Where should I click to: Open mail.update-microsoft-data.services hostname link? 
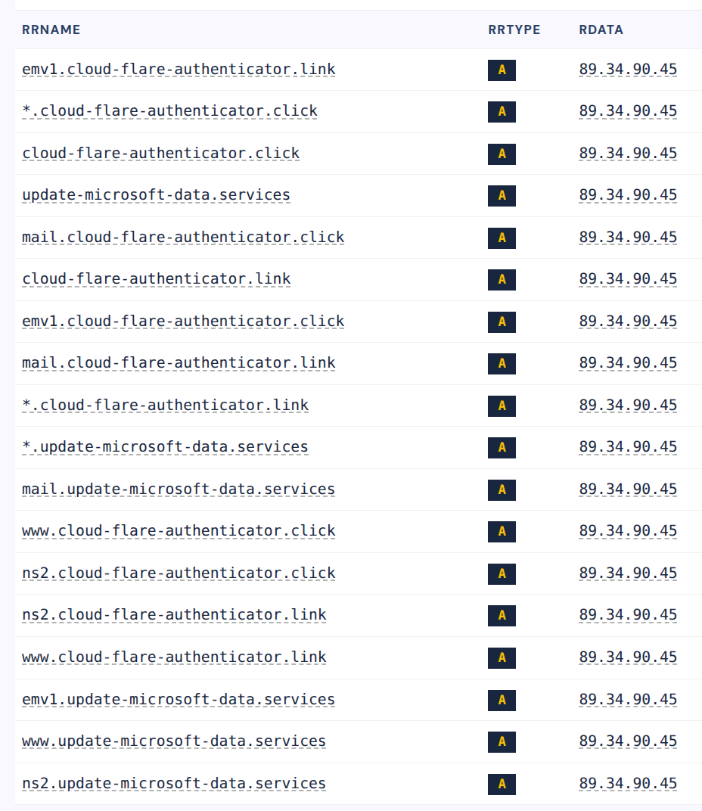click(x=179, y=489)
